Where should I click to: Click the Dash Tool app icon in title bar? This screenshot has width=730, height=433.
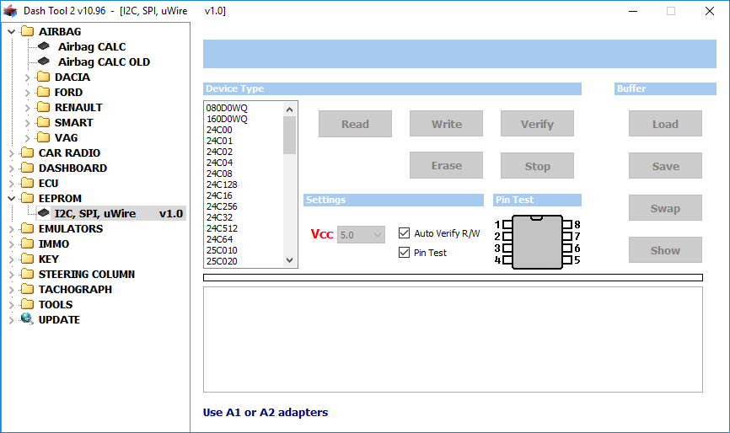pos(10,11)
